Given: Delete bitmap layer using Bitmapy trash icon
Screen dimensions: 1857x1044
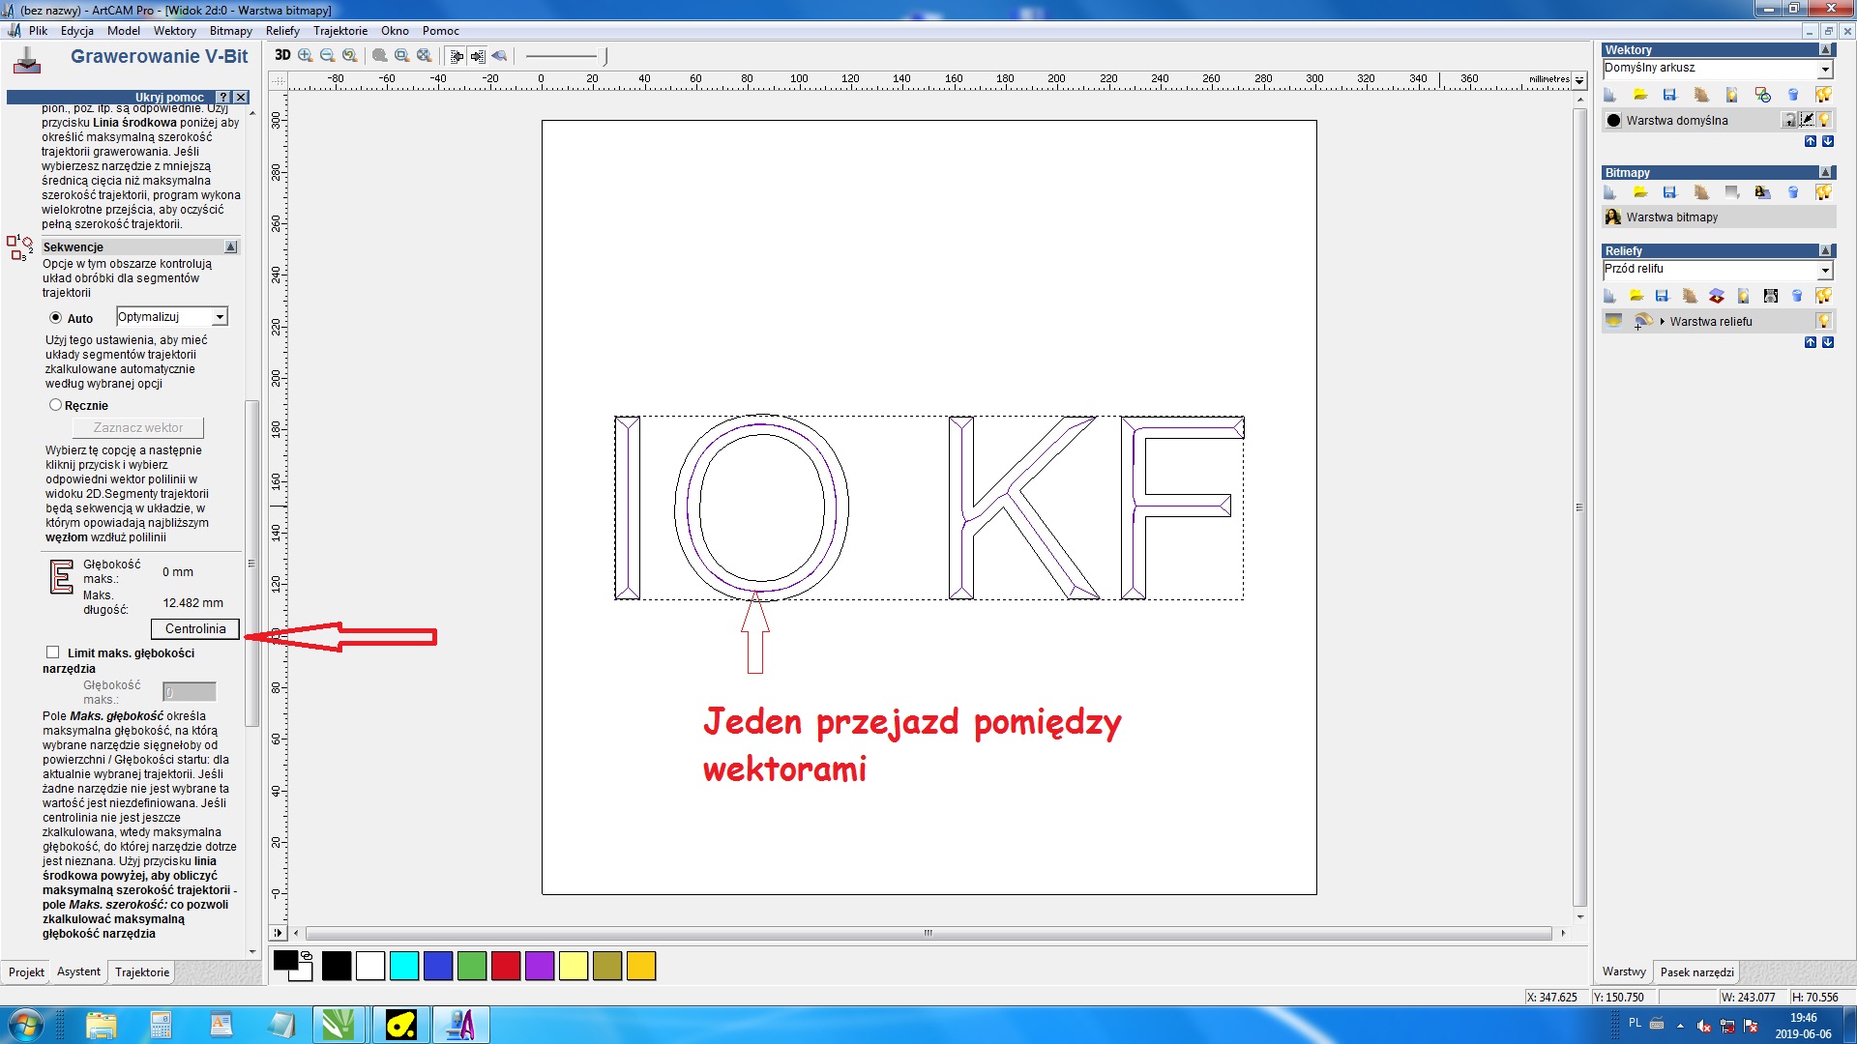Looking at the screenshot, I should click(x=1793, y=192).
